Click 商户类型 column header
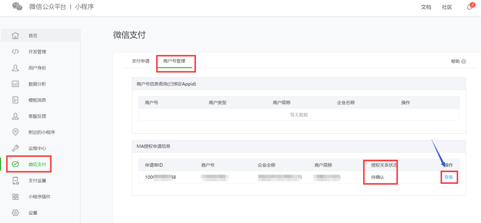The height and width of the screenshot is (223, 481). point(218,103)
